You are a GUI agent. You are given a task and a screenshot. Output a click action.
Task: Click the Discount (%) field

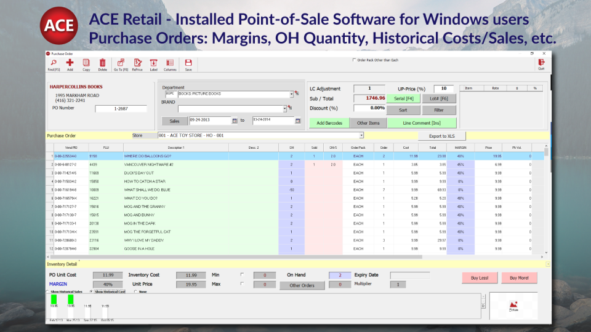(x=369, y=108)
